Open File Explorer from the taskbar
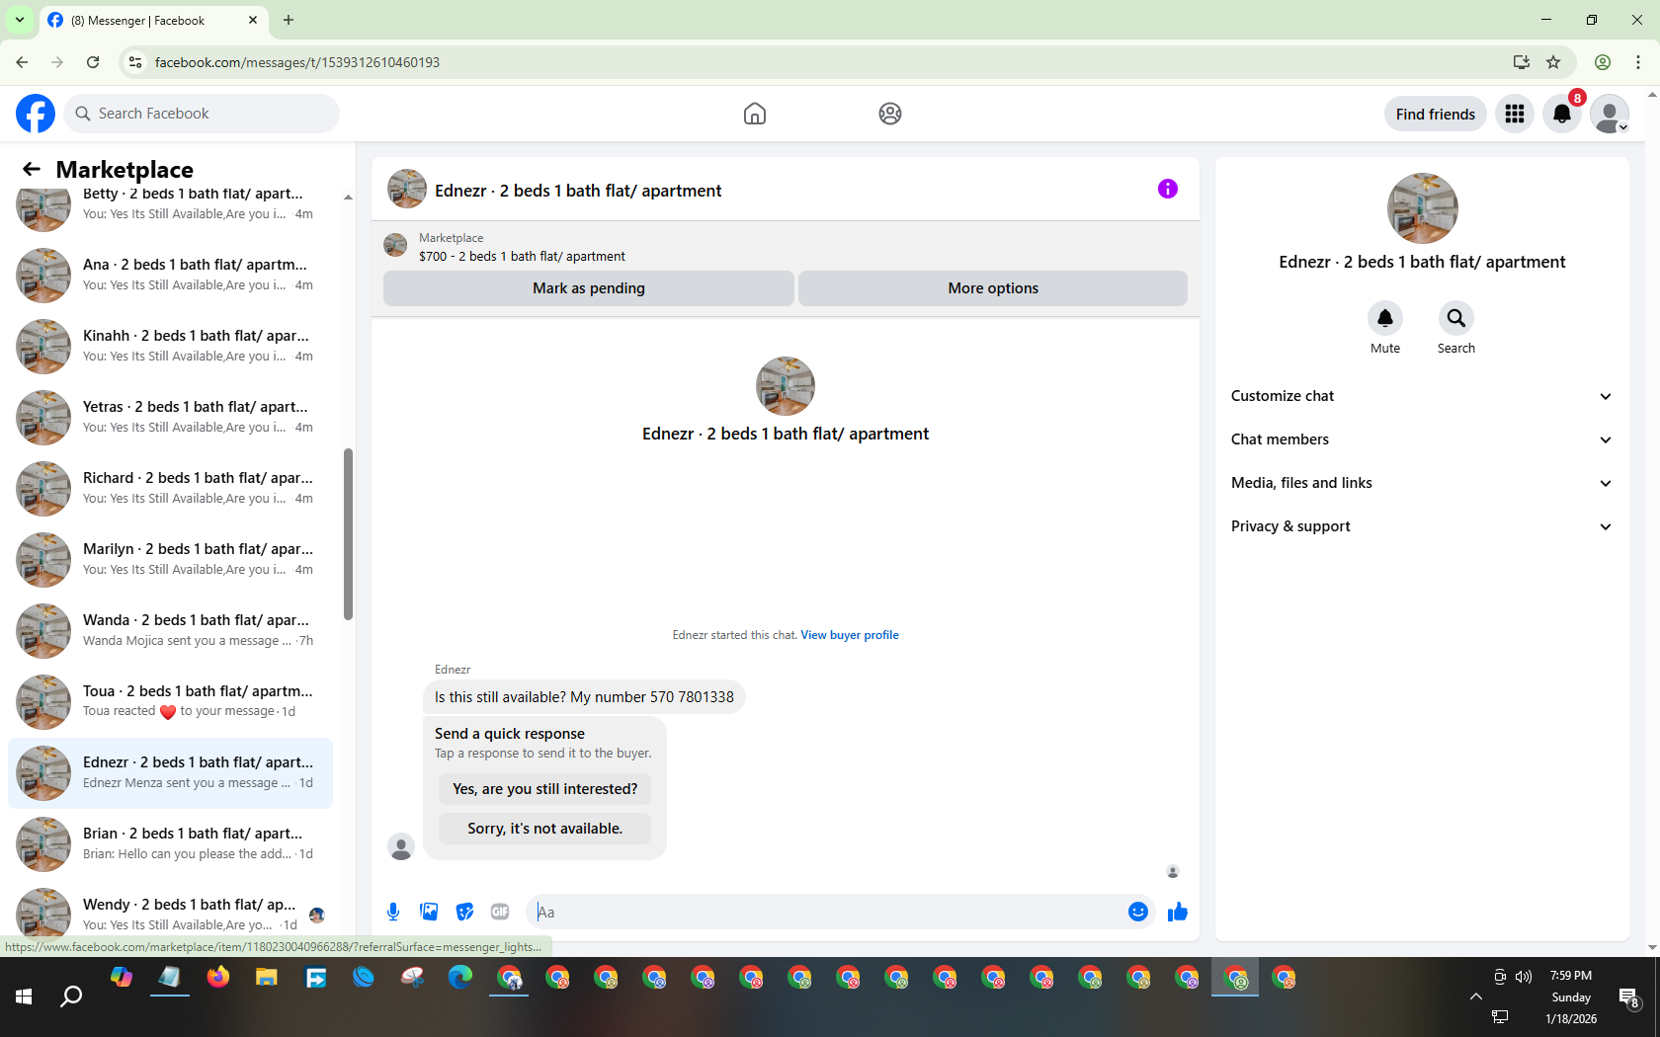 267,978
